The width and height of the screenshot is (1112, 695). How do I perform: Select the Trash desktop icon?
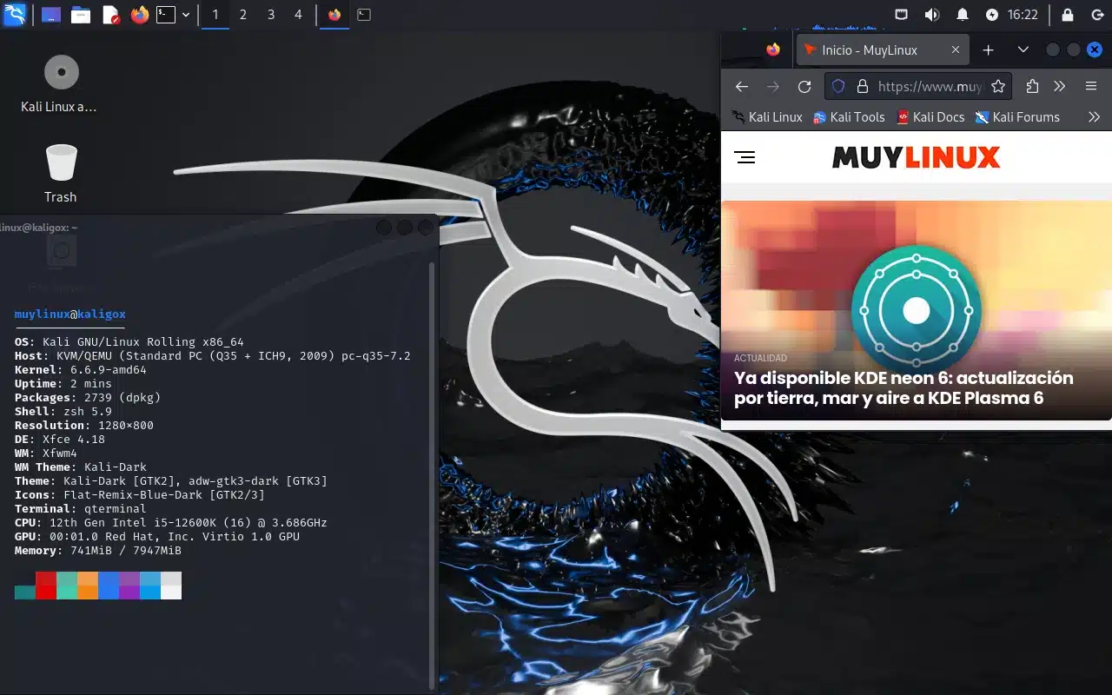(x=61, y=174)
